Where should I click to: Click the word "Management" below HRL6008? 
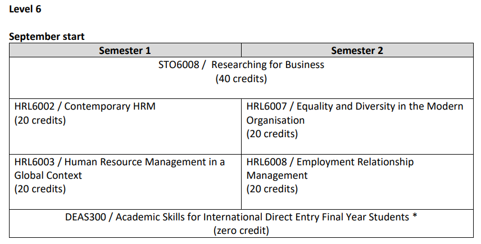(277, 175)
